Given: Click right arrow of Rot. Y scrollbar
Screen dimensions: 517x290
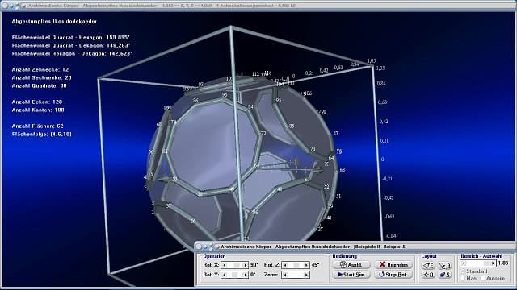Looking at the screenshot, I should pyautogui.click(x=245, y=275).
